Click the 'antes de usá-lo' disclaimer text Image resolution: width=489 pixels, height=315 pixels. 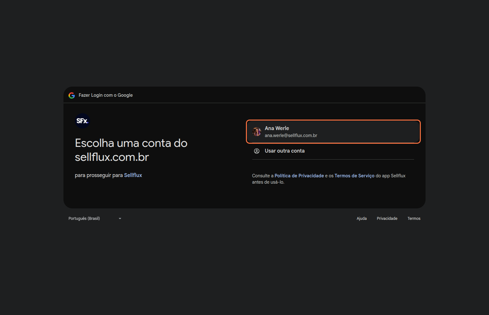point(268,182)
